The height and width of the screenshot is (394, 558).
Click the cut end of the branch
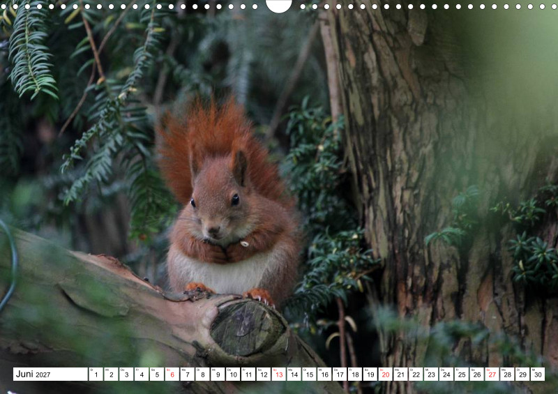[246, 326]
